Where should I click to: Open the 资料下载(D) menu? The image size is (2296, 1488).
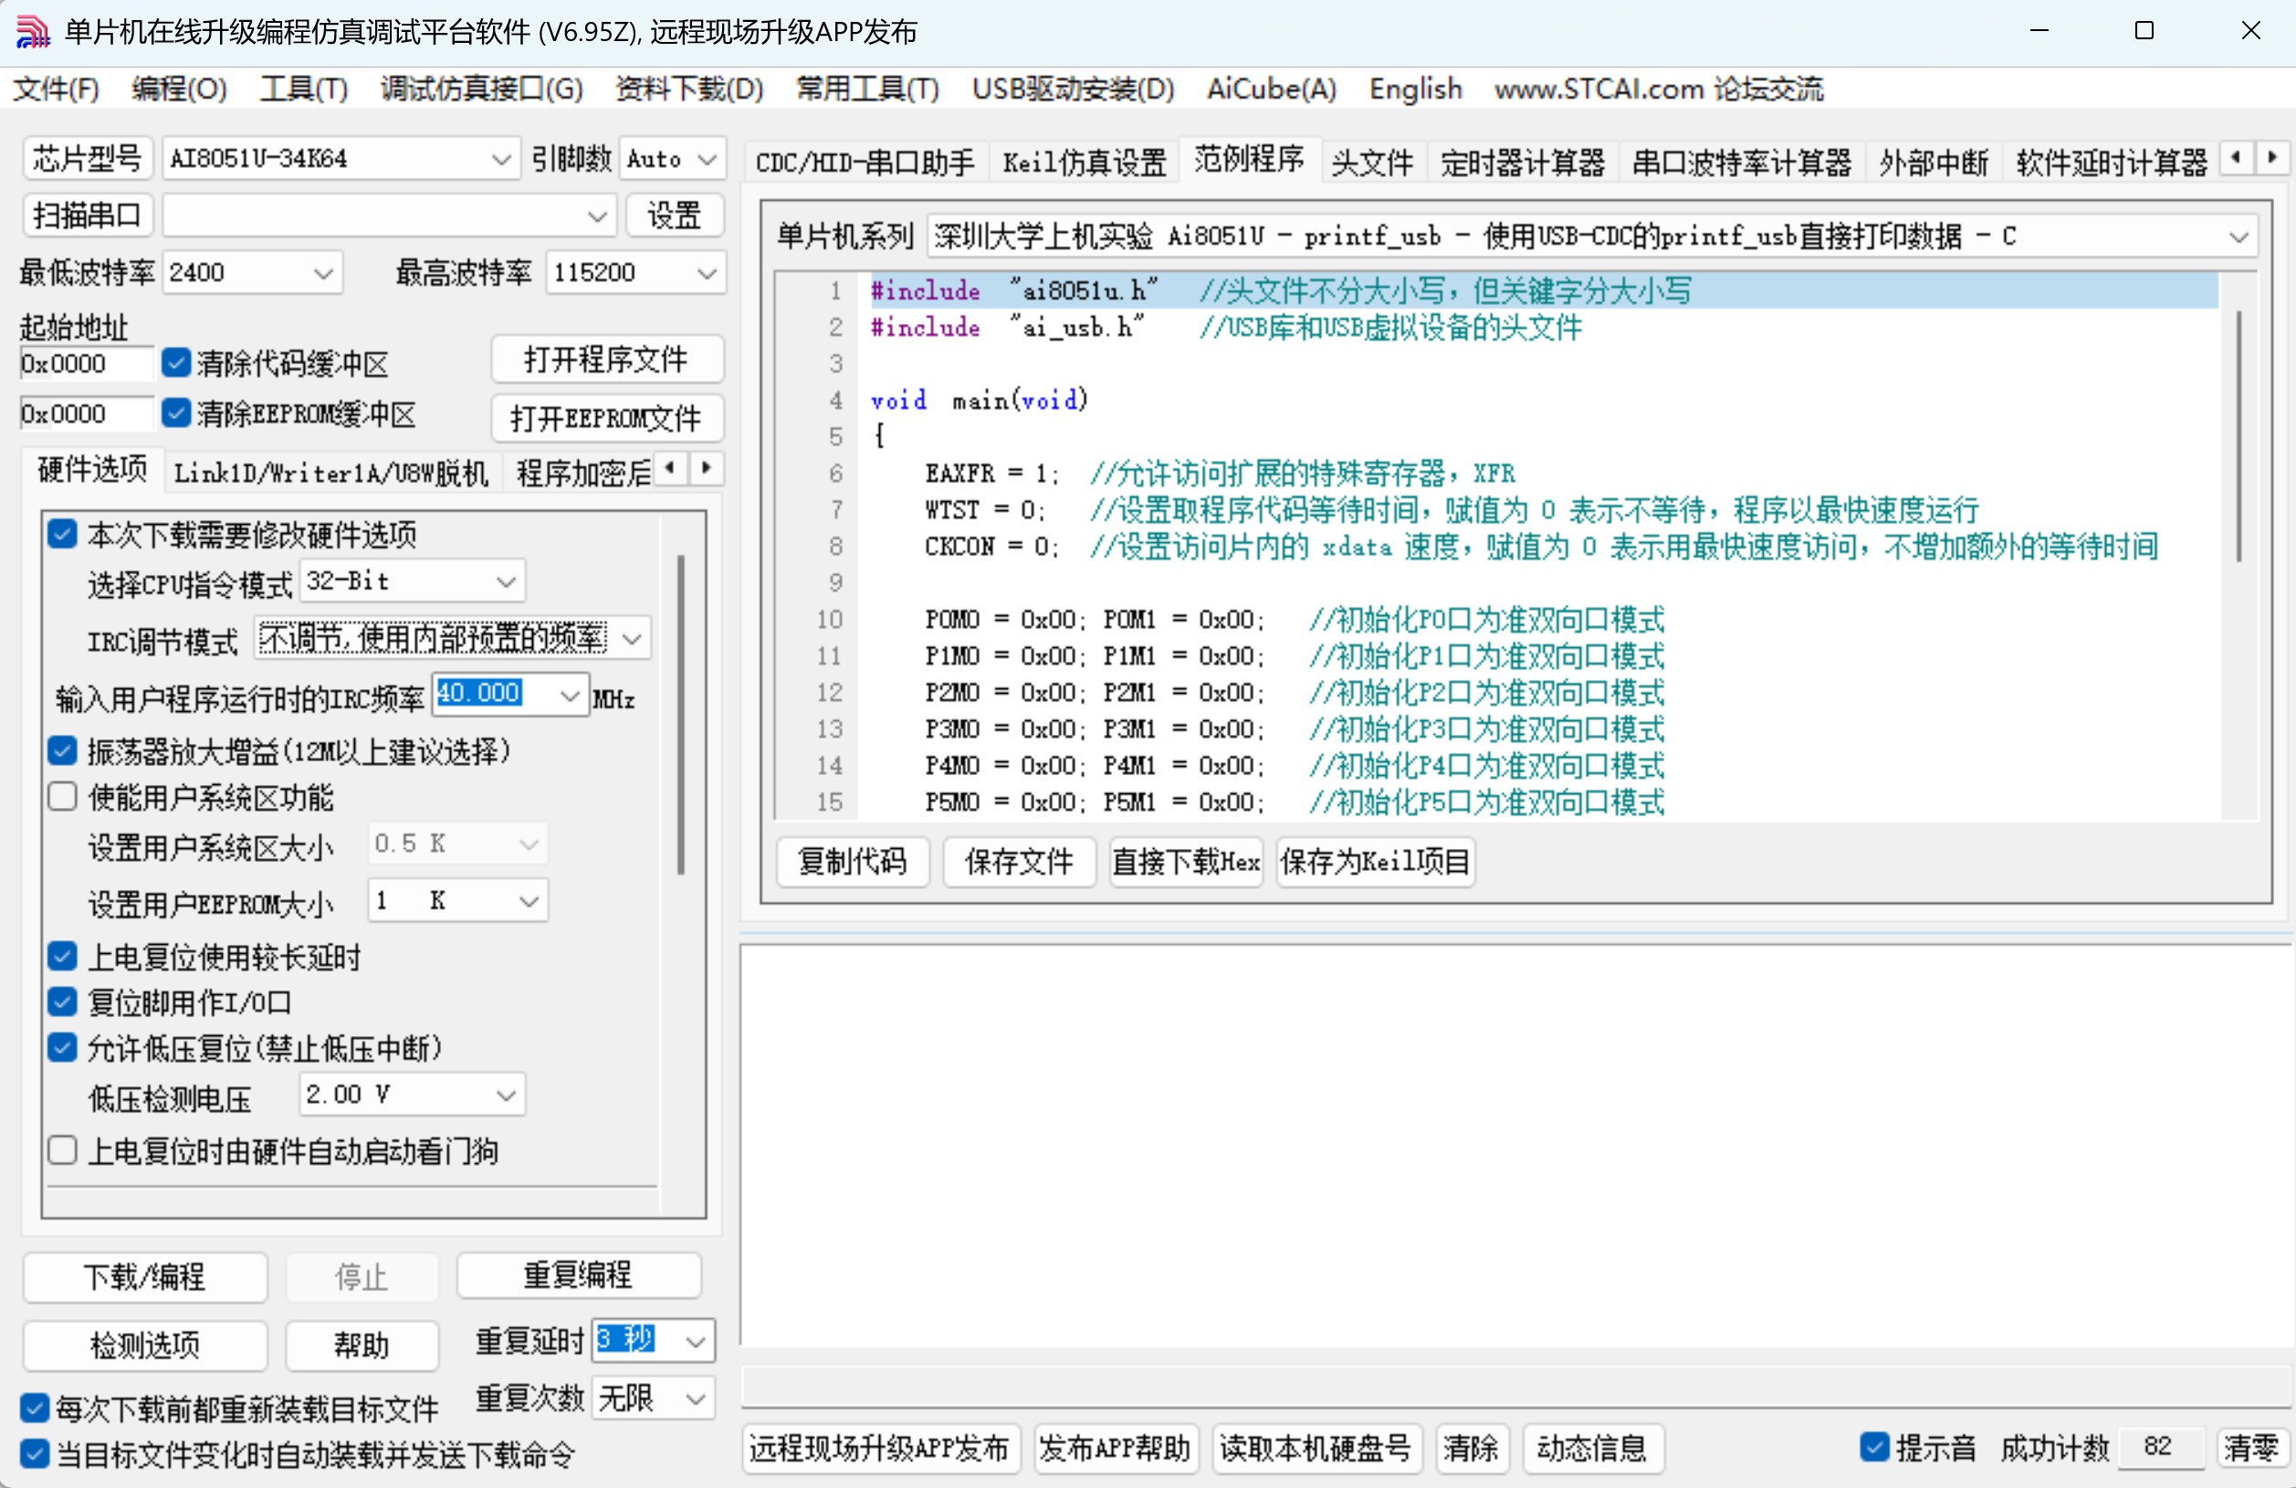tap(690, 89)
